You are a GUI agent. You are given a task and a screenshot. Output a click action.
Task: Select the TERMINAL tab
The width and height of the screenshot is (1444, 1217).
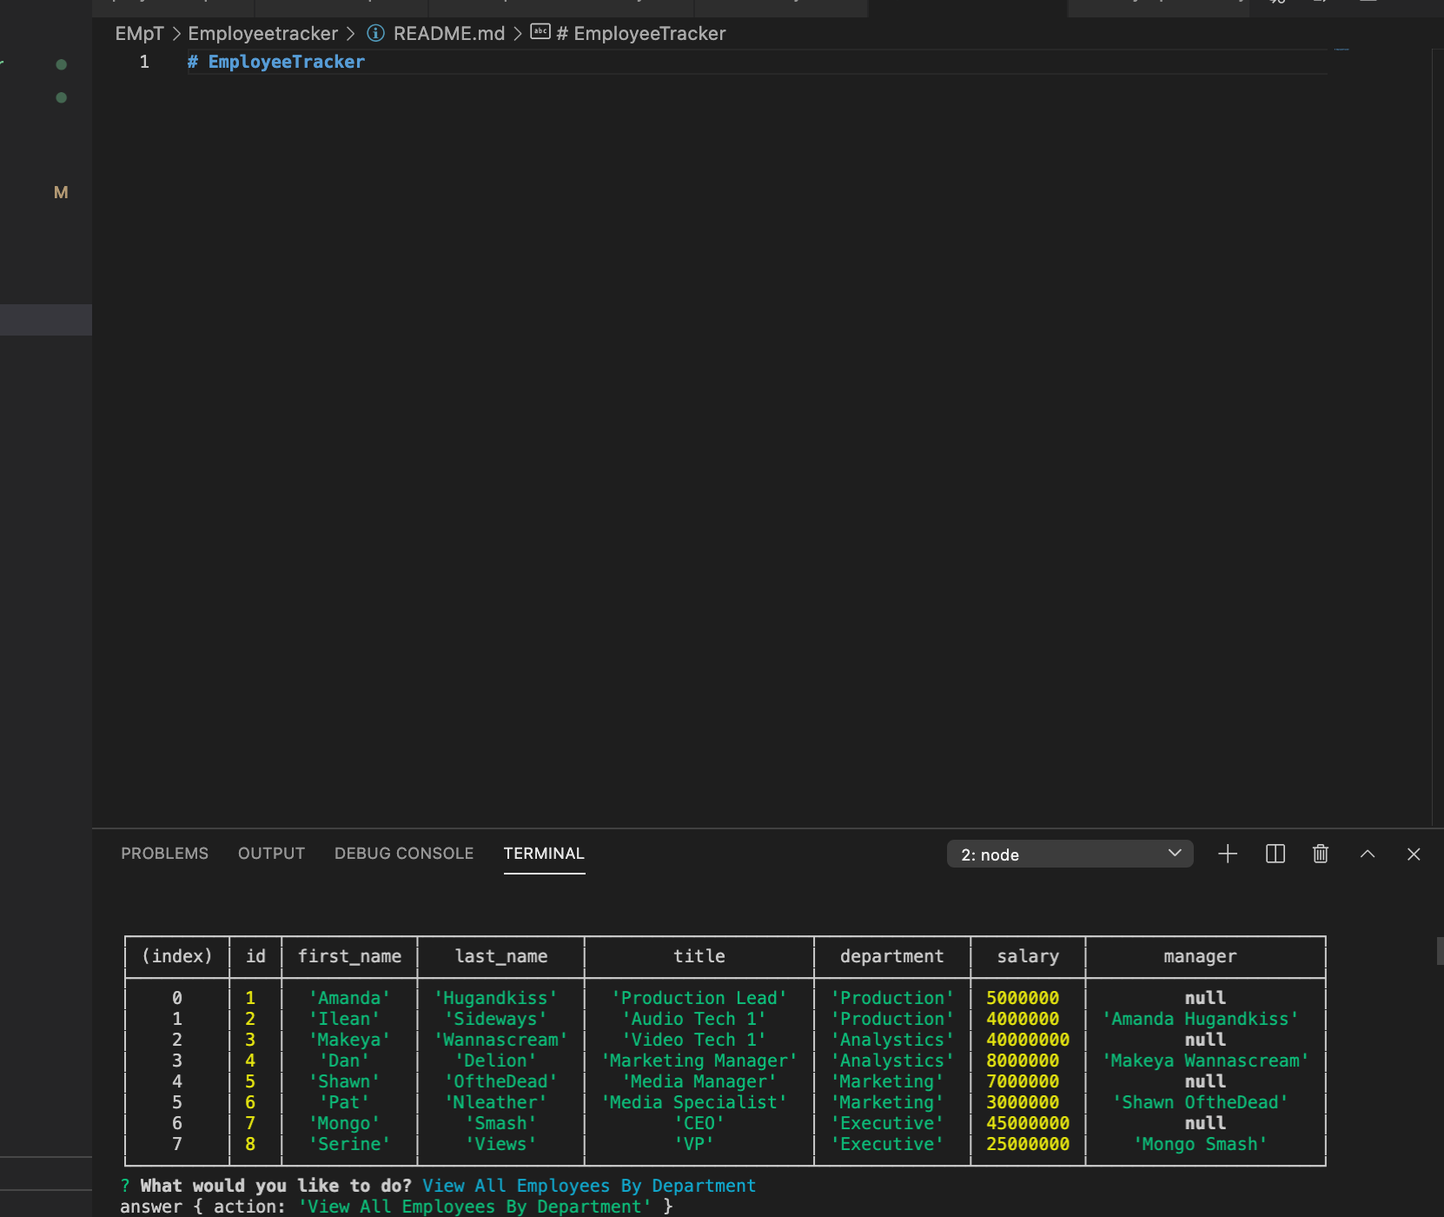click(544, 854)
